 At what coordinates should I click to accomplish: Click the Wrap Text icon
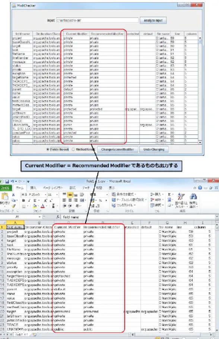pos(82,195)
